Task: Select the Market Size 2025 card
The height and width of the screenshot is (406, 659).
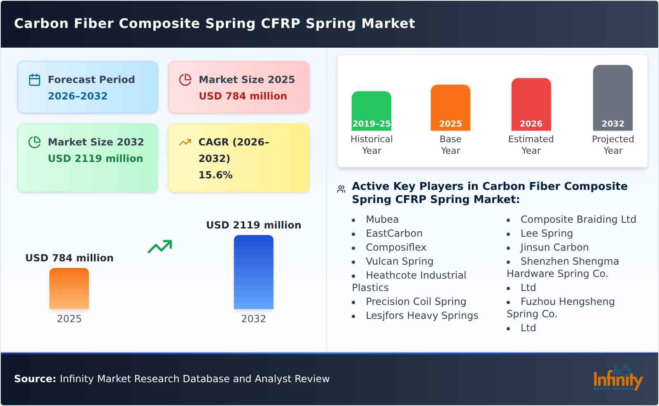Action: pos(239,87)
